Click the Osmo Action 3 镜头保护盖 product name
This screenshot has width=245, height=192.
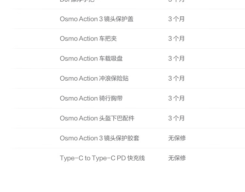(96, 19)
